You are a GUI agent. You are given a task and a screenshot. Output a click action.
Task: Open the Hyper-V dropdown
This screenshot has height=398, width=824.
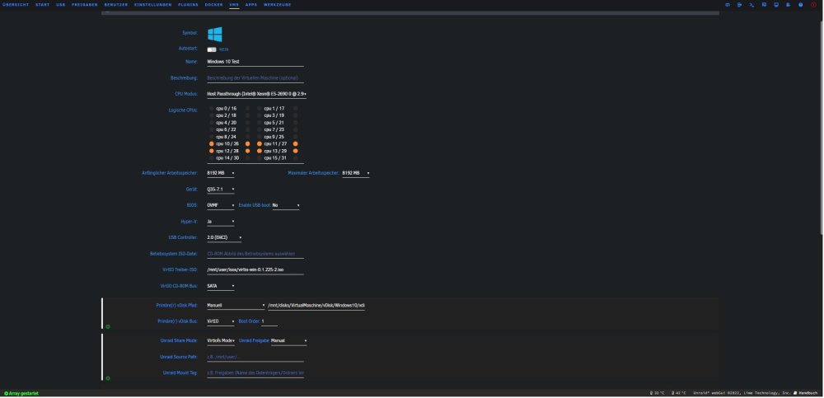pos(220,222)
